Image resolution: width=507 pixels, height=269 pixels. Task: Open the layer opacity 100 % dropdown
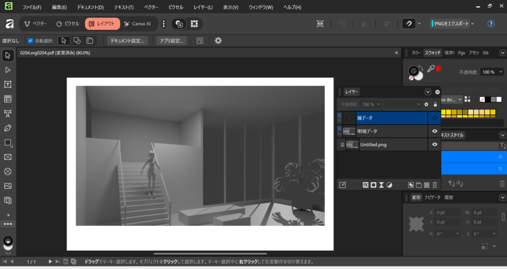tap(371, 105)
